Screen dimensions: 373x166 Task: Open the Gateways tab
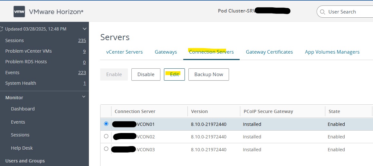tap(166, 52)
